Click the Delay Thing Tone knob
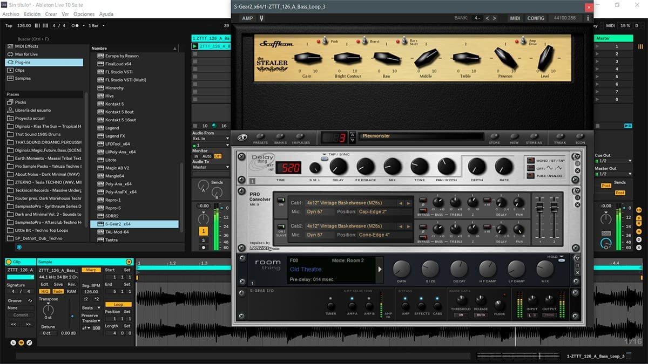The image size is (648, 364). pyautogui.click(x=420, y=166)
